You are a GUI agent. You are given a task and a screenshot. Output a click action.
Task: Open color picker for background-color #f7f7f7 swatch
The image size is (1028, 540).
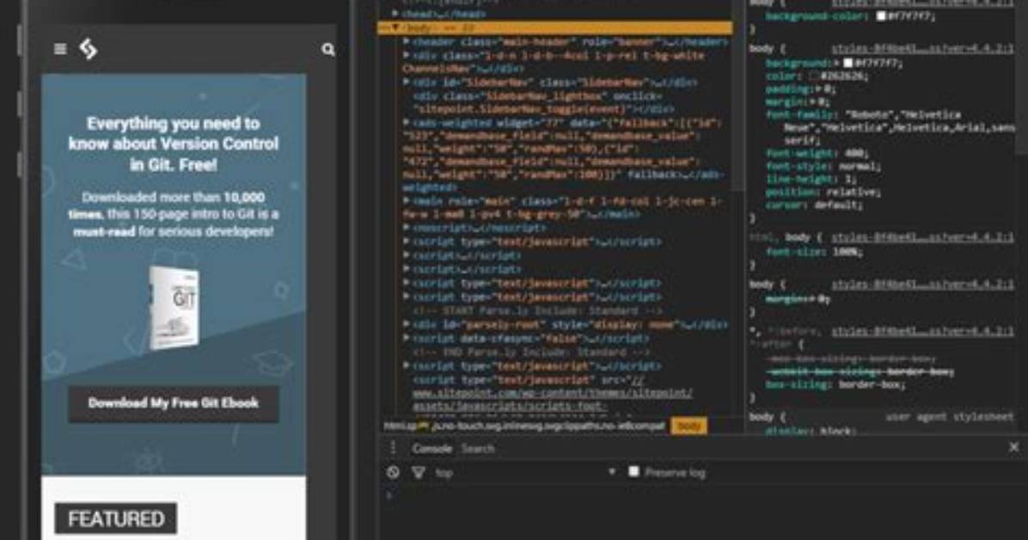point(881,15)
